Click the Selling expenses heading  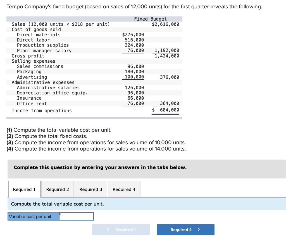coord(34,61)
